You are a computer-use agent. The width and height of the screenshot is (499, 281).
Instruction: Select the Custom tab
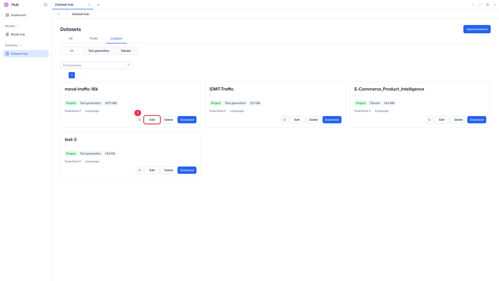coord(116,39)
